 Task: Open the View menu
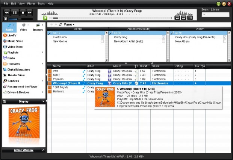tap(21, 3)
